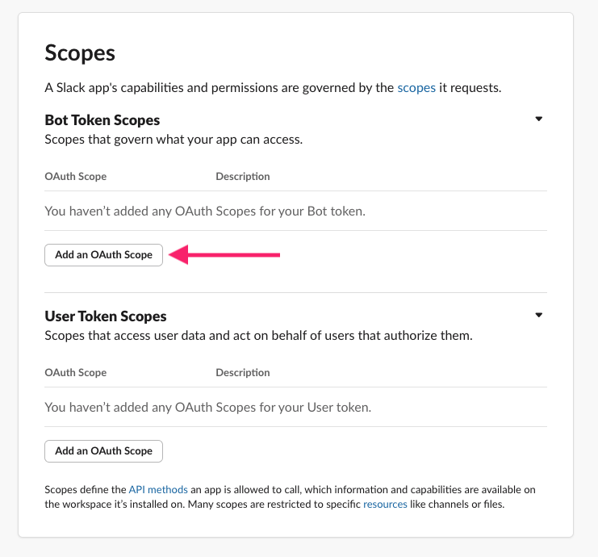Click OAuth Scope column header in User section

coord(76,373)
